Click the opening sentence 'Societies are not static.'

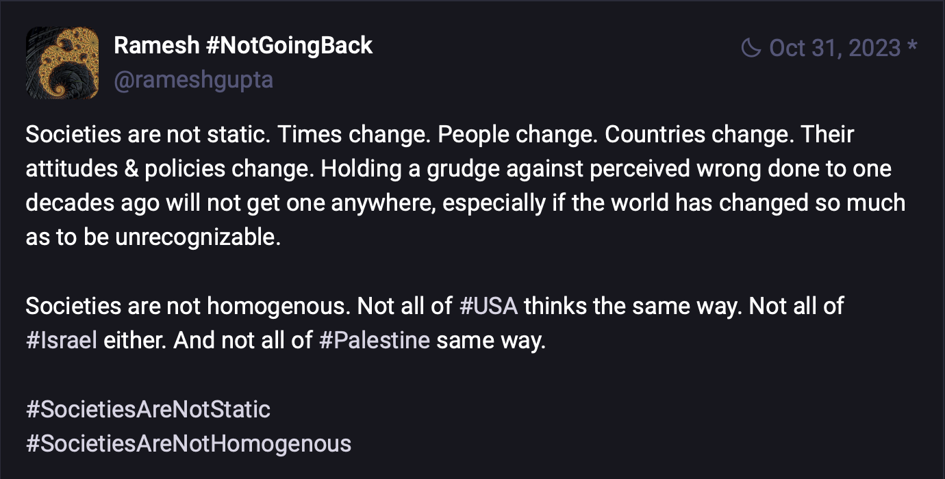pos(144,134)
